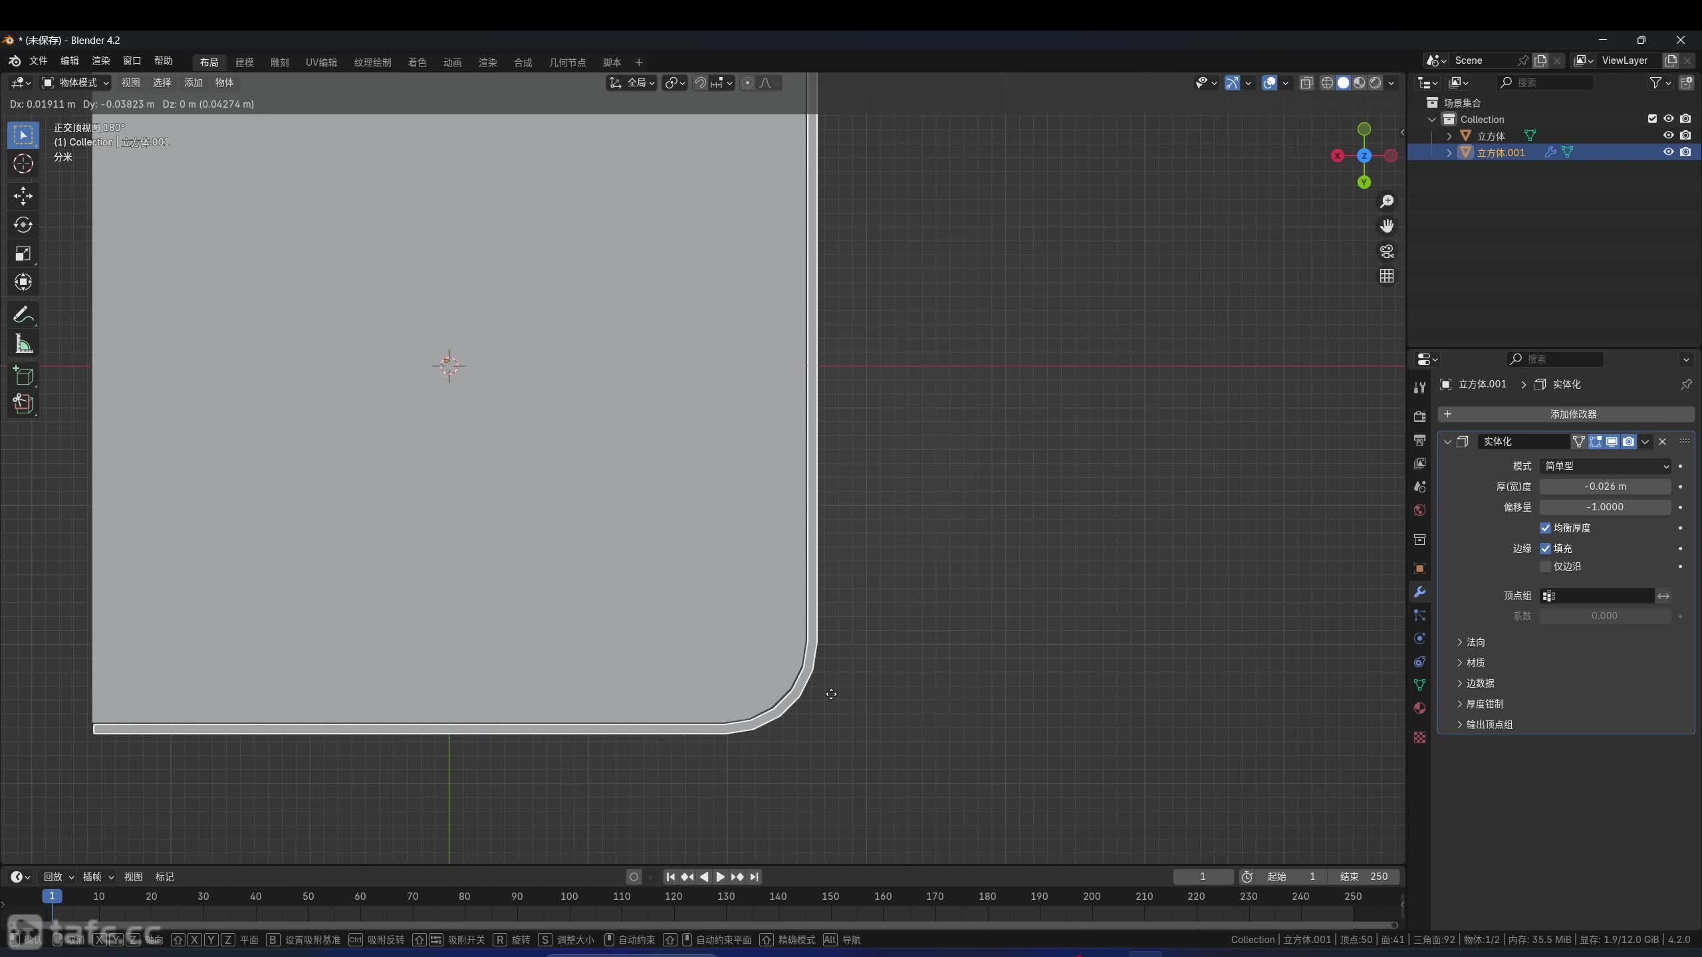This screenshot has height=957, width=1702.
Task: Toggle viewport snapping magnet
Action: coord(700,83)
